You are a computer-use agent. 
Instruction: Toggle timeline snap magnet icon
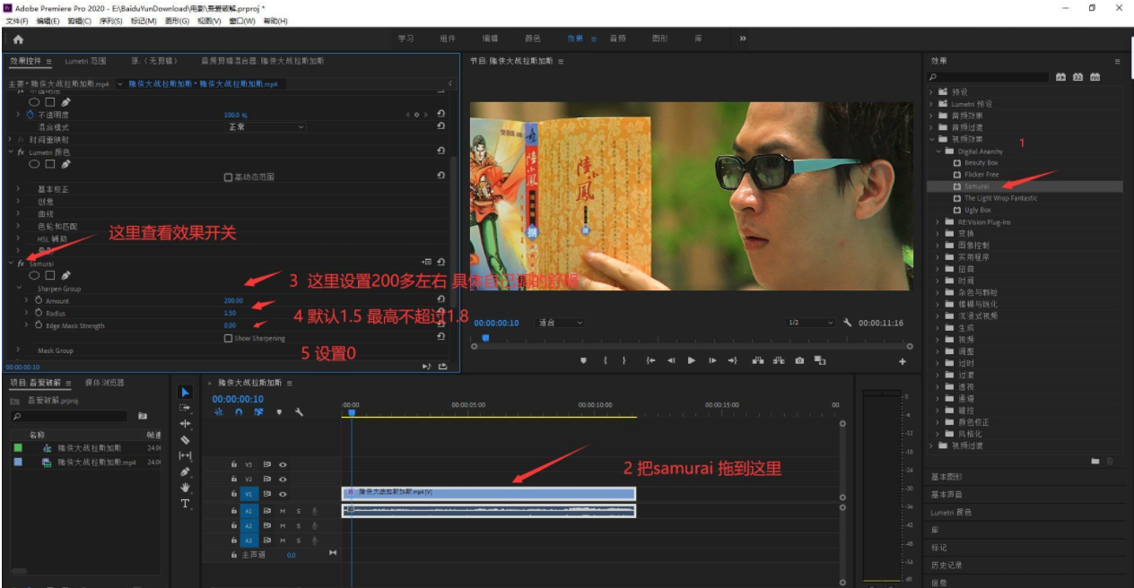click(239, 412)
